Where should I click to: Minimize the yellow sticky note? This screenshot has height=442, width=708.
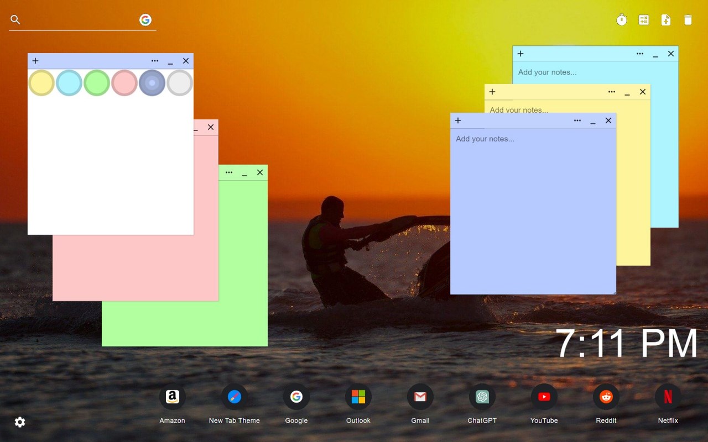point(627,93)
